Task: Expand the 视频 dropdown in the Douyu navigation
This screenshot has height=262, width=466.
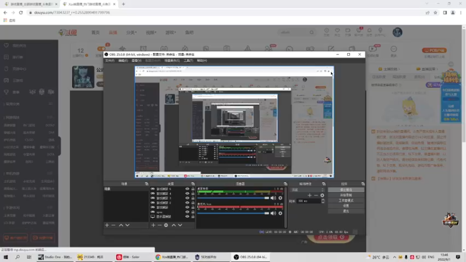Action: [x=151, y=33]
